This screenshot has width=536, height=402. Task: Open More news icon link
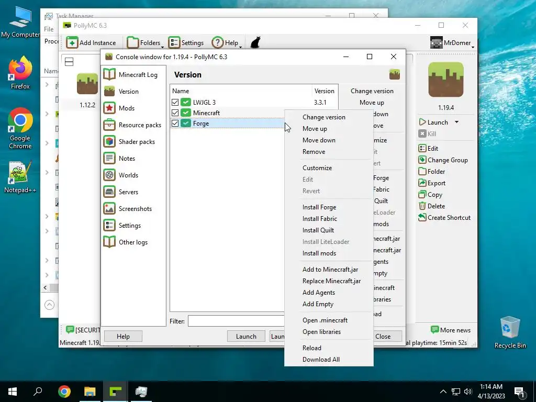click(x=435, y=330)
